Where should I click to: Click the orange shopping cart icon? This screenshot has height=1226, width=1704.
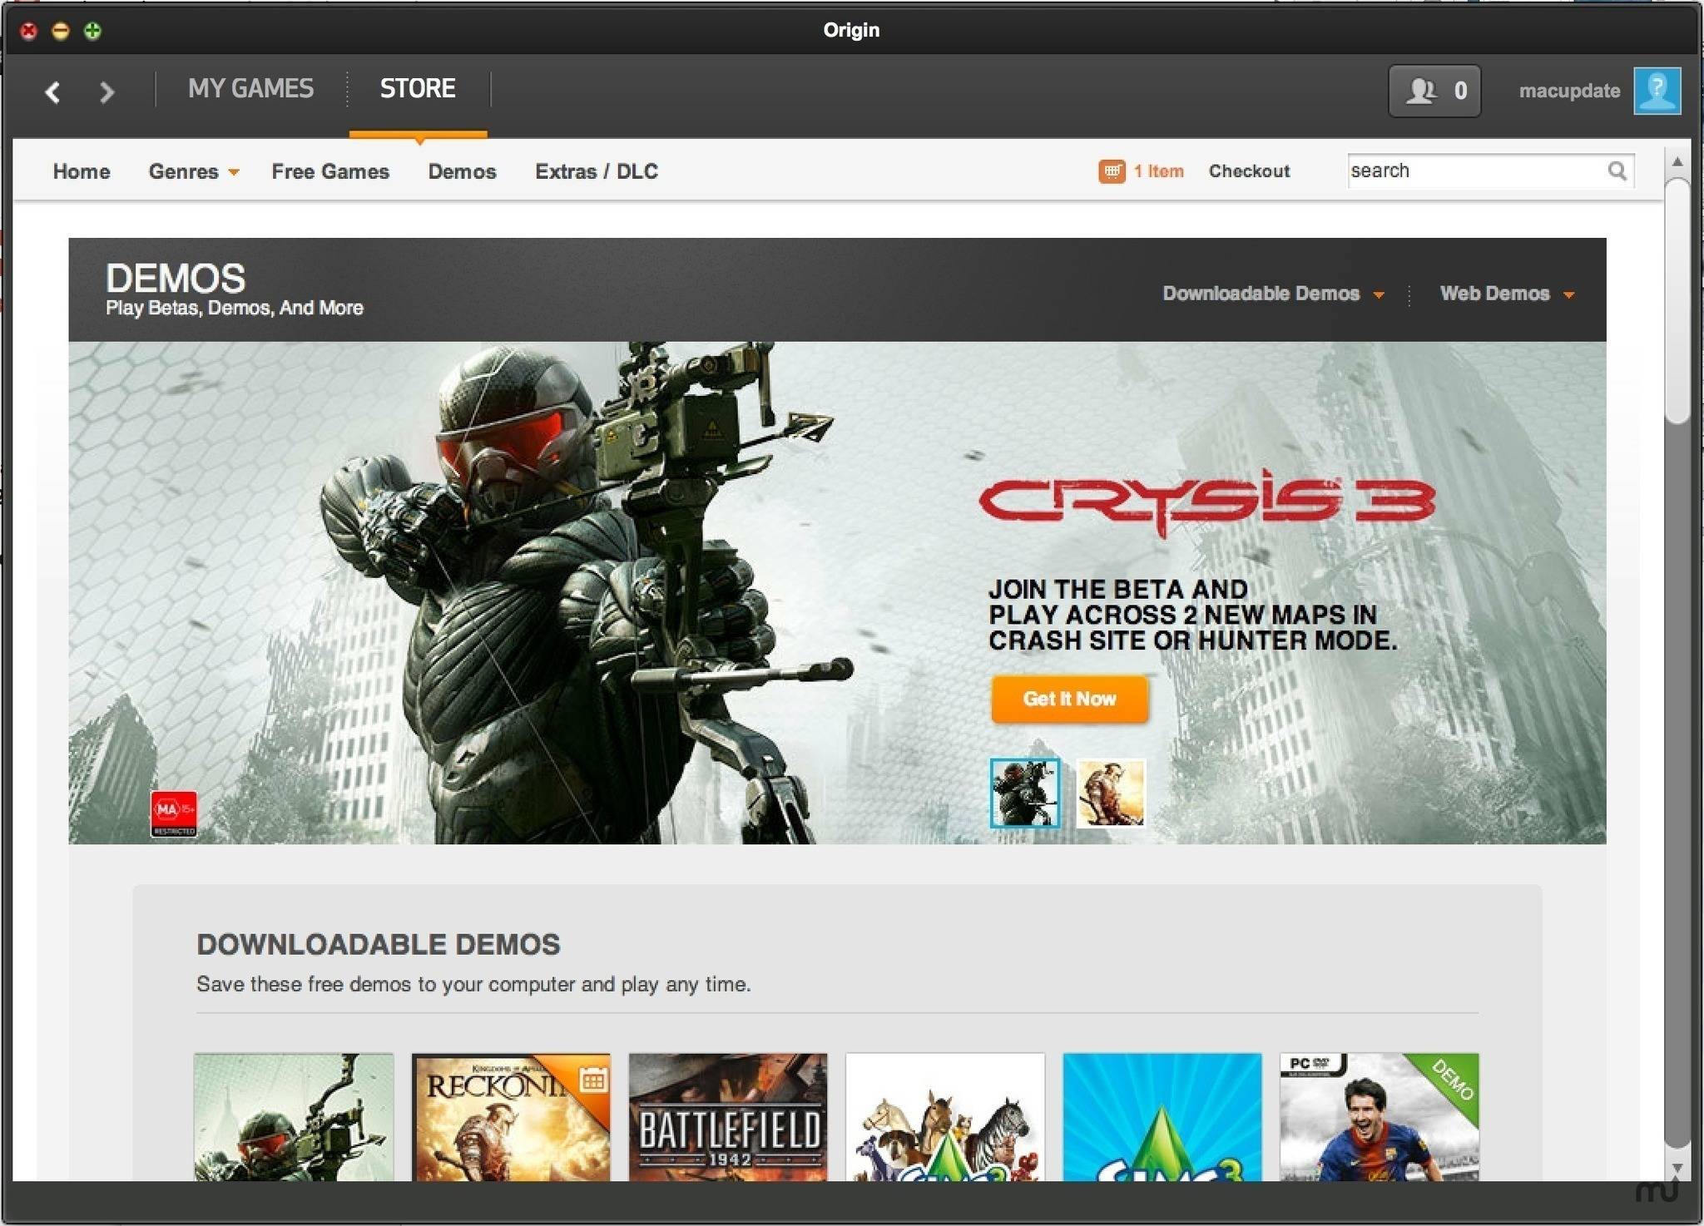point(1112,171)
